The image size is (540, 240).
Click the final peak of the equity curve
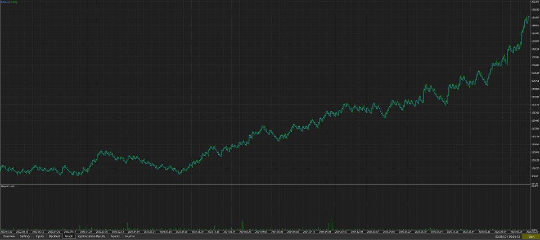click(x=528, y=17)
